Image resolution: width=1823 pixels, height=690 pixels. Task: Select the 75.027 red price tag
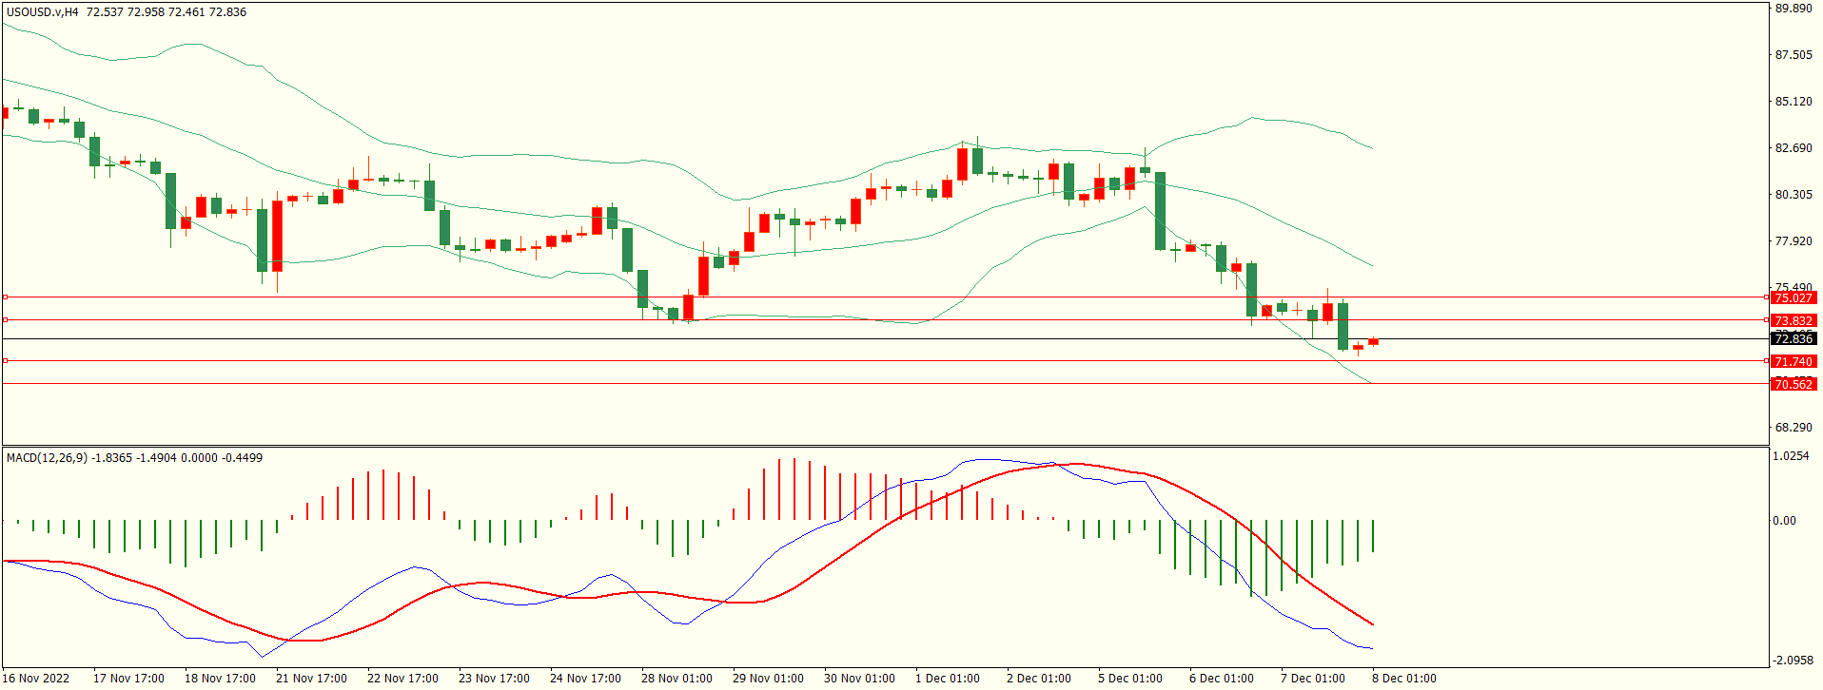pyautogui.click(x=1793, y=297)
